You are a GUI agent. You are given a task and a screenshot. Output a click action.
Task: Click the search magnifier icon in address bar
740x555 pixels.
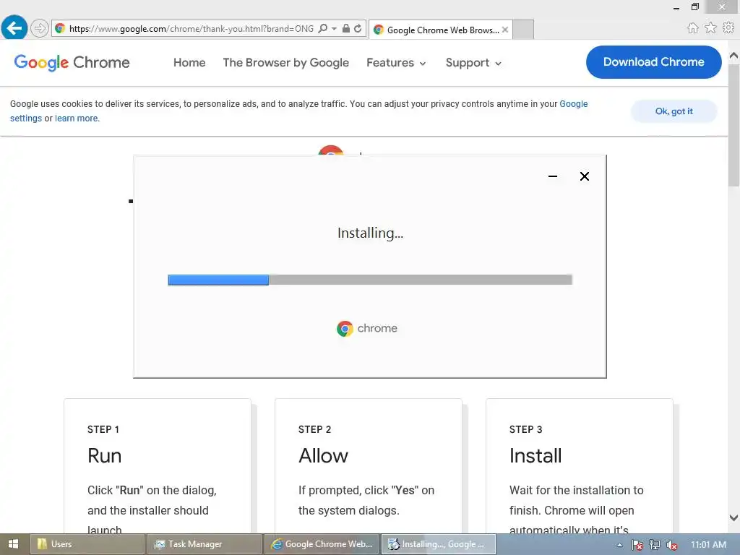coord(323,28)
